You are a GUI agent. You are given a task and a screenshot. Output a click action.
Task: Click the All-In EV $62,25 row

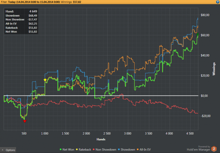tap(21, 24)
